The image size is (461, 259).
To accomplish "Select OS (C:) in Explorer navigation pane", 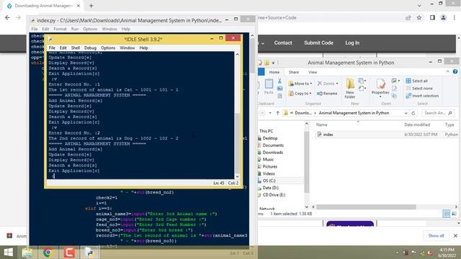I will point(269,181).
